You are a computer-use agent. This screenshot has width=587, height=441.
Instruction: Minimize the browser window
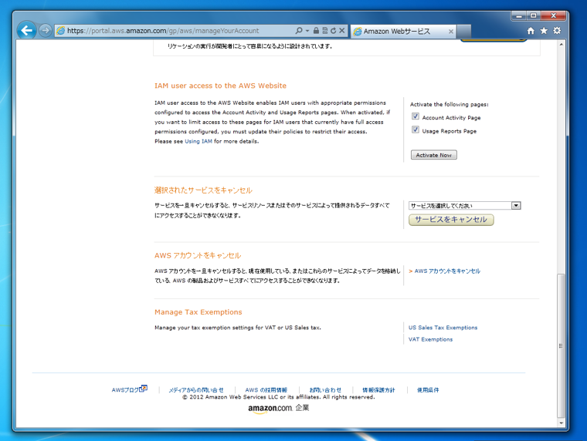[x=519, y=15]
